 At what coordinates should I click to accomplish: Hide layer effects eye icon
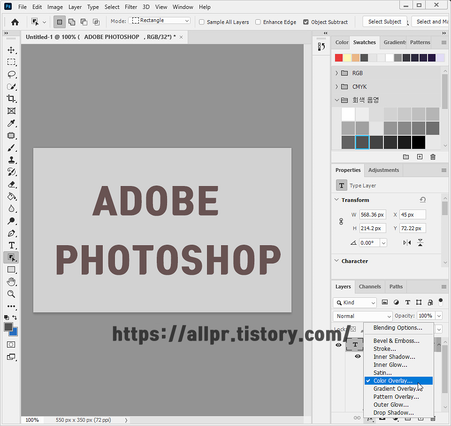pyautogui.click(x=358, y=356)
